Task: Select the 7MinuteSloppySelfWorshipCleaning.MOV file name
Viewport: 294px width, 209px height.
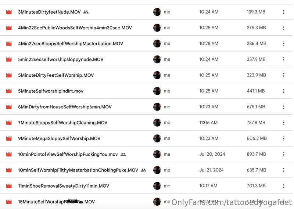Action: (62, 123)
